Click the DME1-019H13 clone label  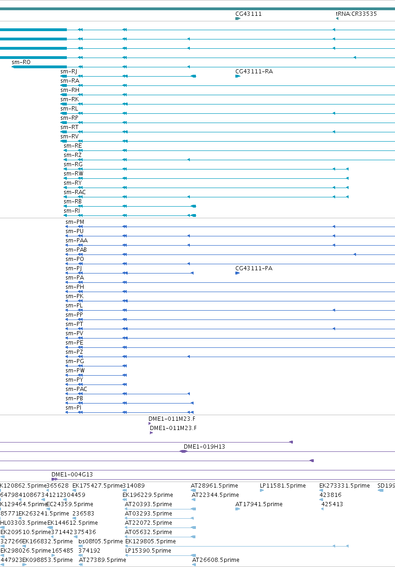click(x=204, y=447)
